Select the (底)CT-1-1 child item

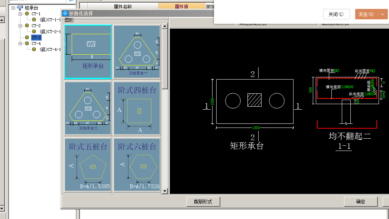(x=50, y=20)
